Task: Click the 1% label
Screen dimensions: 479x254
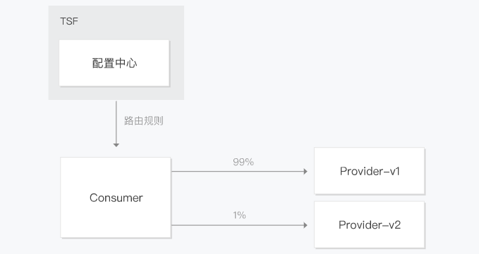Action: 239,215
